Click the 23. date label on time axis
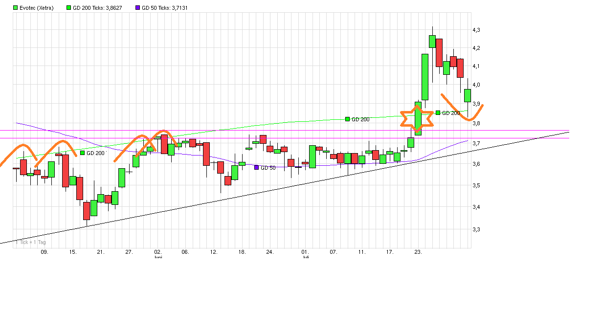This screenshot has width=603, height=312. pos(418,252)
